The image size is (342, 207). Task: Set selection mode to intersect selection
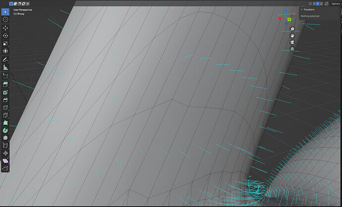pyautogui.click(x=27, y=3)
